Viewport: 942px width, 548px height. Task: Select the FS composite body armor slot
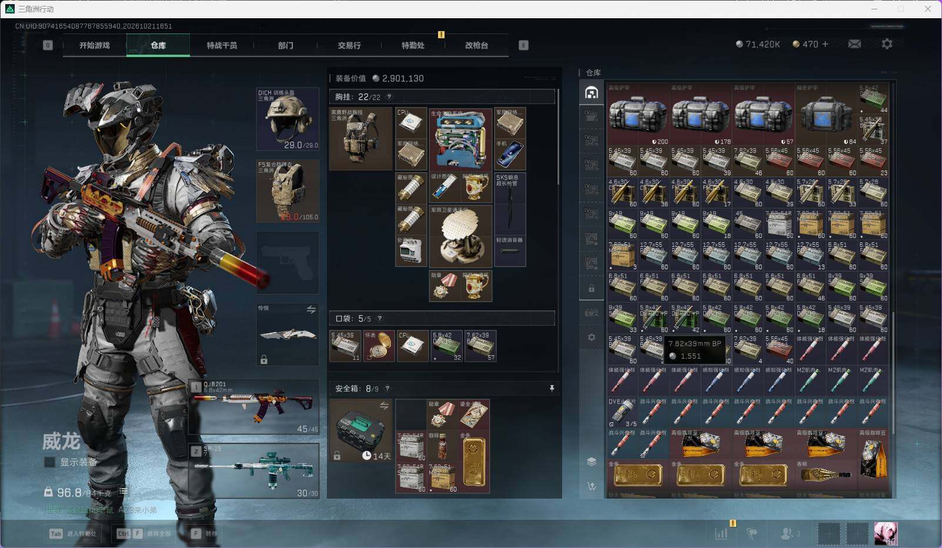[x=288, y=191]
